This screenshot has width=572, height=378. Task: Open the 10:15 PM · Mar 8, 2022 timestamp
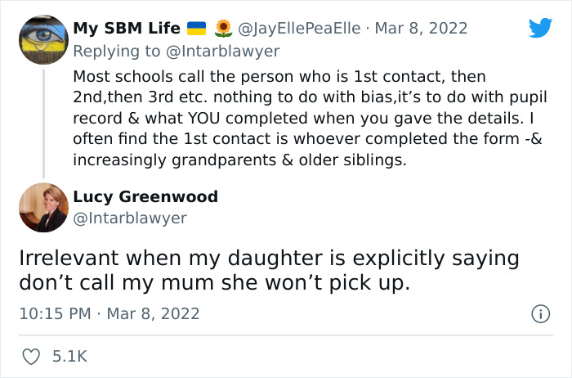(x=109, y=313)
